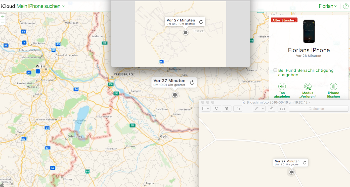Expand the Mein iPhone suchen dropdown
The image size is (350, 187).
[63, 6]
